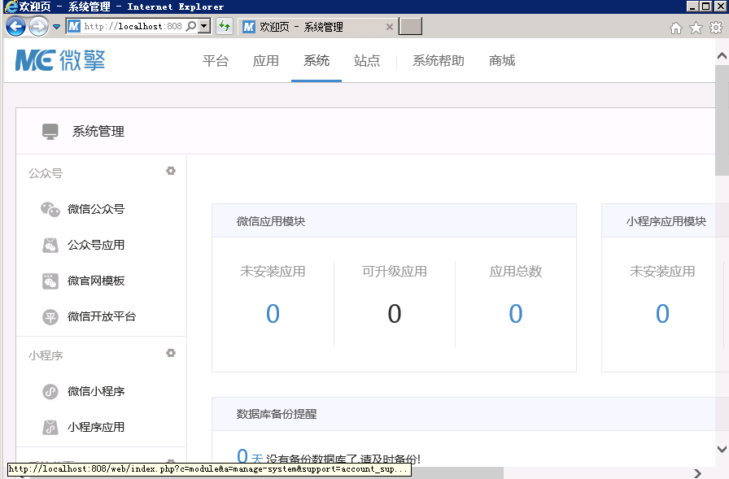Screen dimensions: 729x479
Task: Open 微信公众号 from the sidebar
Action: [95, 209]
